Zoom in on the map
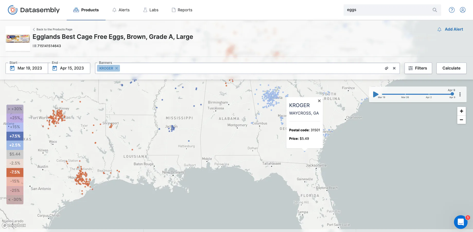Screen dimensions: 473x232 [461, 111]
